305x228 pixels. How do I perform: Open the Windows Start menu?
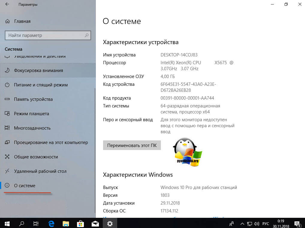[7, 223]
